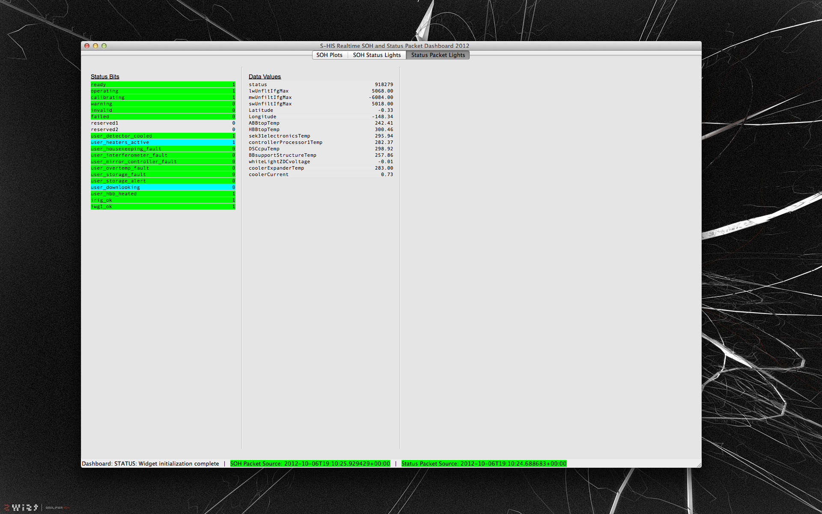
Task: Click the Data Values heading
Action: [x=265, y=77]
